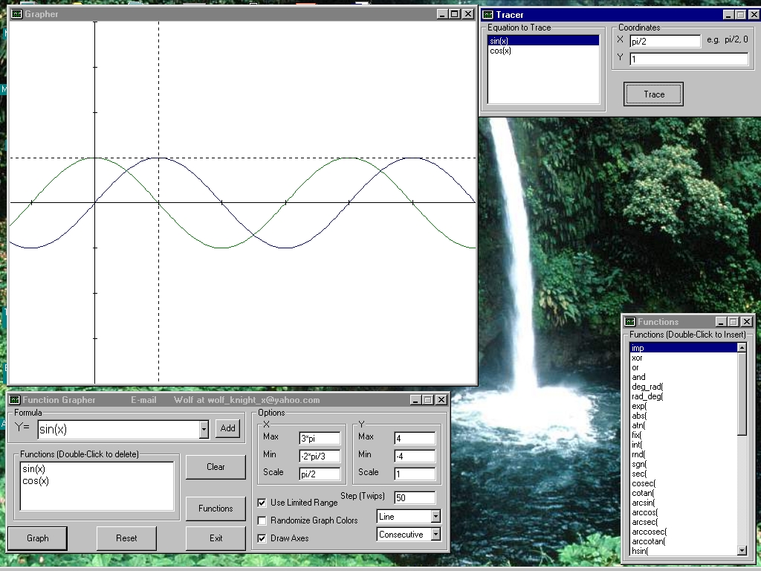Click the Functions list scrollbar down arrow
This screenshot has width=761, height=571.
[742, 551]
